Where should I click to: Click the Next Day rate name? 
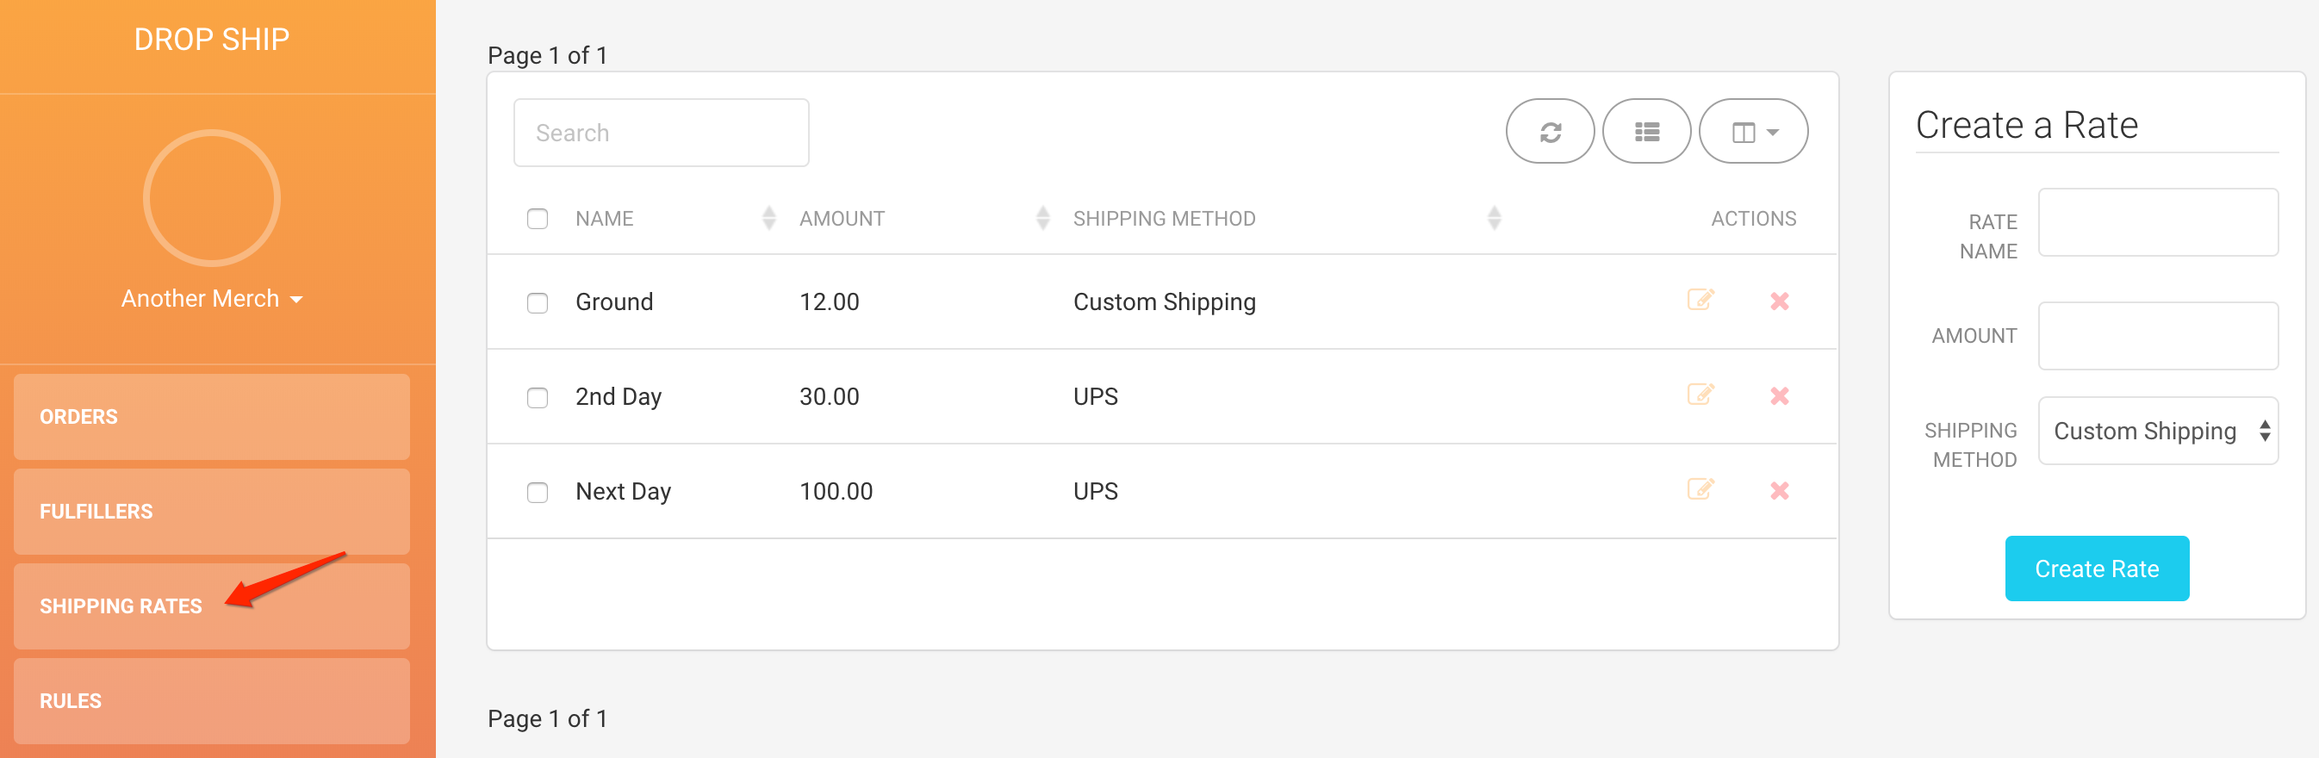tap(623, 491)
